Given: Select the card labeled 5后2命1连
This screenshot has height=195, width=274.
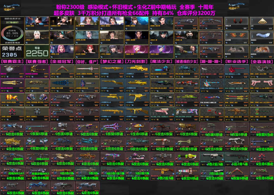Looking at the screenshot, I should point(237,159).
